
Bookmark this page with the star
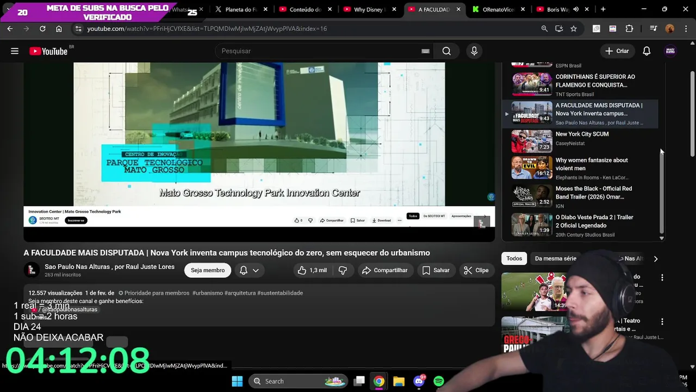(x=574, y=29)
